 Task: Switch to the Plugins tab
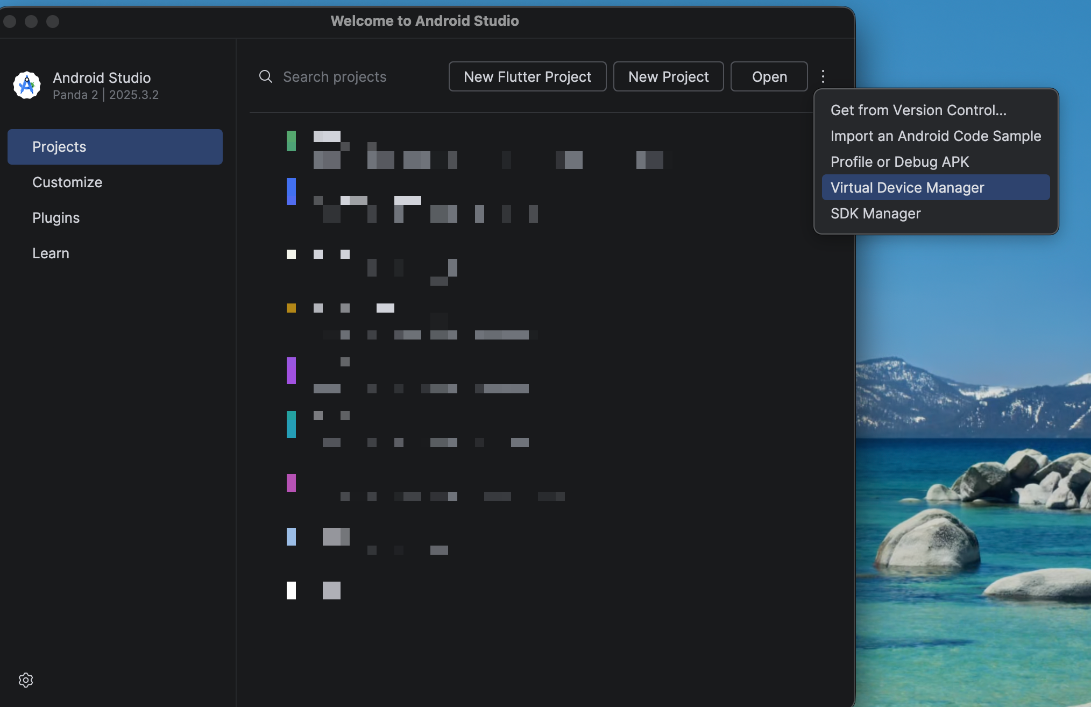56,218
